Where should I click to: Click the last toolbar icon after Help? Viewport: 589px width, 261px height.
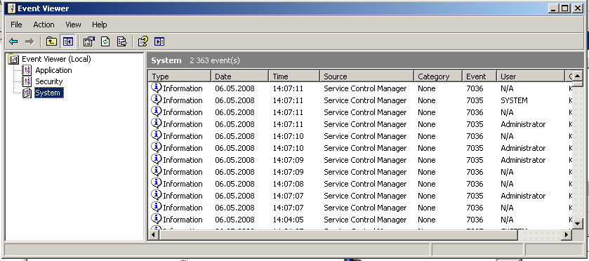[x=159, y=41]
